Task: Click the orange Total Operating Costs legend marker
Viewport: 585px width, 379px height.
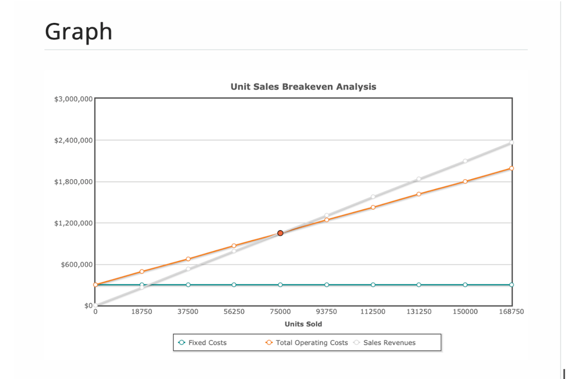Action: (269, 342)
